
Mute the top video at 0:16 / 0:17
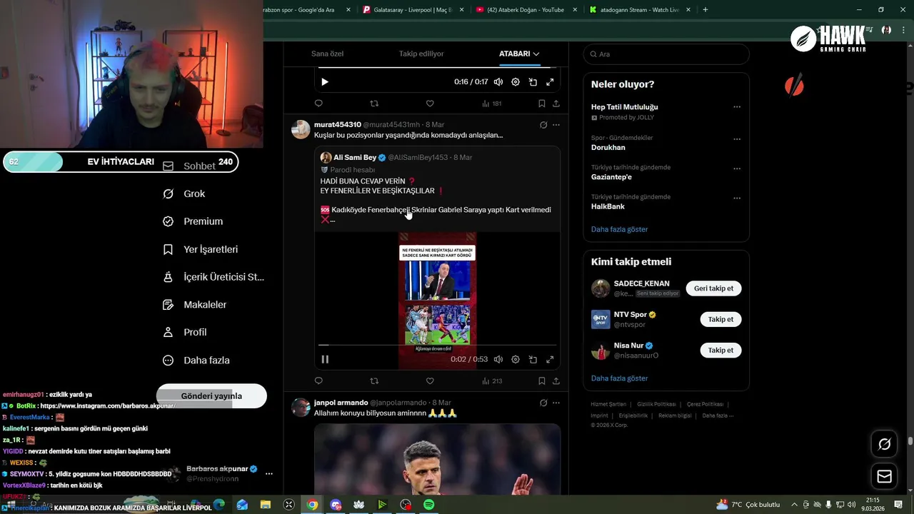498,82
